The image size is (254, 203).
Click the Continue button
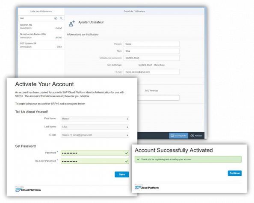tap(235, 173)
